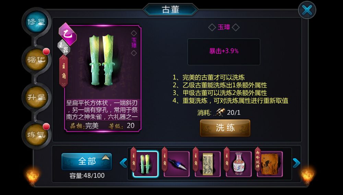Select the 升星 star upgrade tab
The width and height of the screenshot is (343, 195).
(36, 97)
